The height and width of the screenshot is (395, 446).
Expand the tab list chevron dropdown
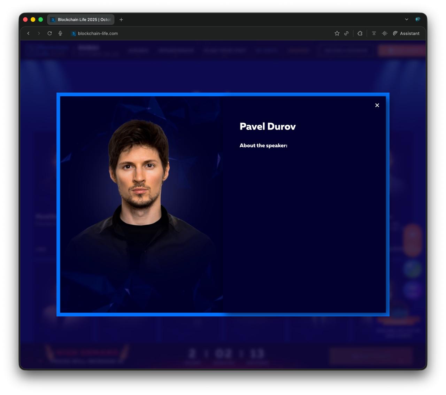click(406, 20)
